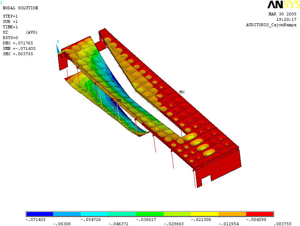
Task: Click the red legend color band
Action: [x=260, y=214]
